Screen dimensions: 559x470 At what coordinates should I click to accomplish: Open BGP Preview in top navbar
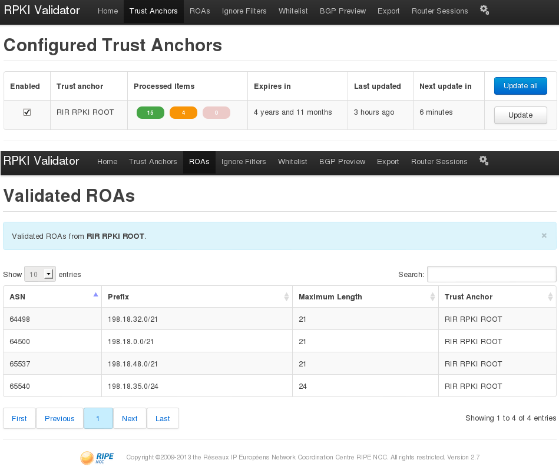click(343, 11)
